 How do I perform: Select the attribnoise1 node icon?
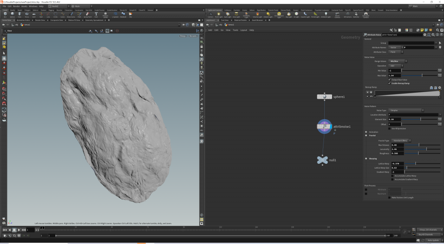tap(324, 127)
